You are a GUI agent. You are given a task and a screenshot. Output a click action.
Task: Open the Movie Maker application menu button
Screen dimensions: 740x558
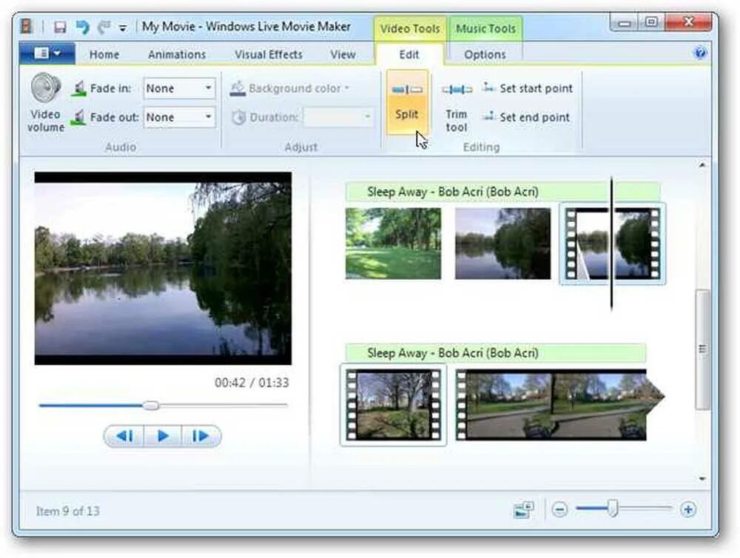[47, 53]
